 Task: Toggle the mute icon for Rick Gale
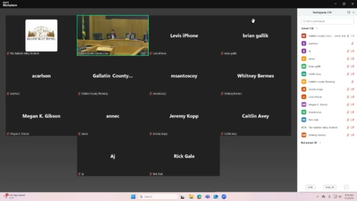point(348,120)
